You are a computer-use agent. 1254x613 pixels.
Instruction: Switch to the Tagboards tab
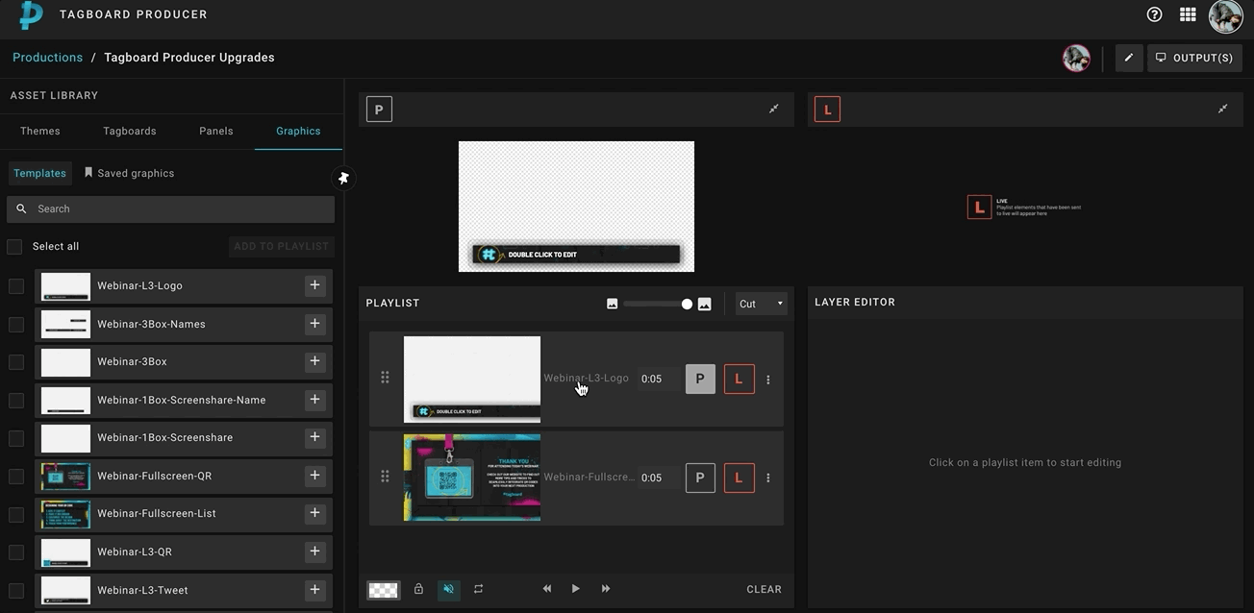pyautogui.click(x=130, y=131)
